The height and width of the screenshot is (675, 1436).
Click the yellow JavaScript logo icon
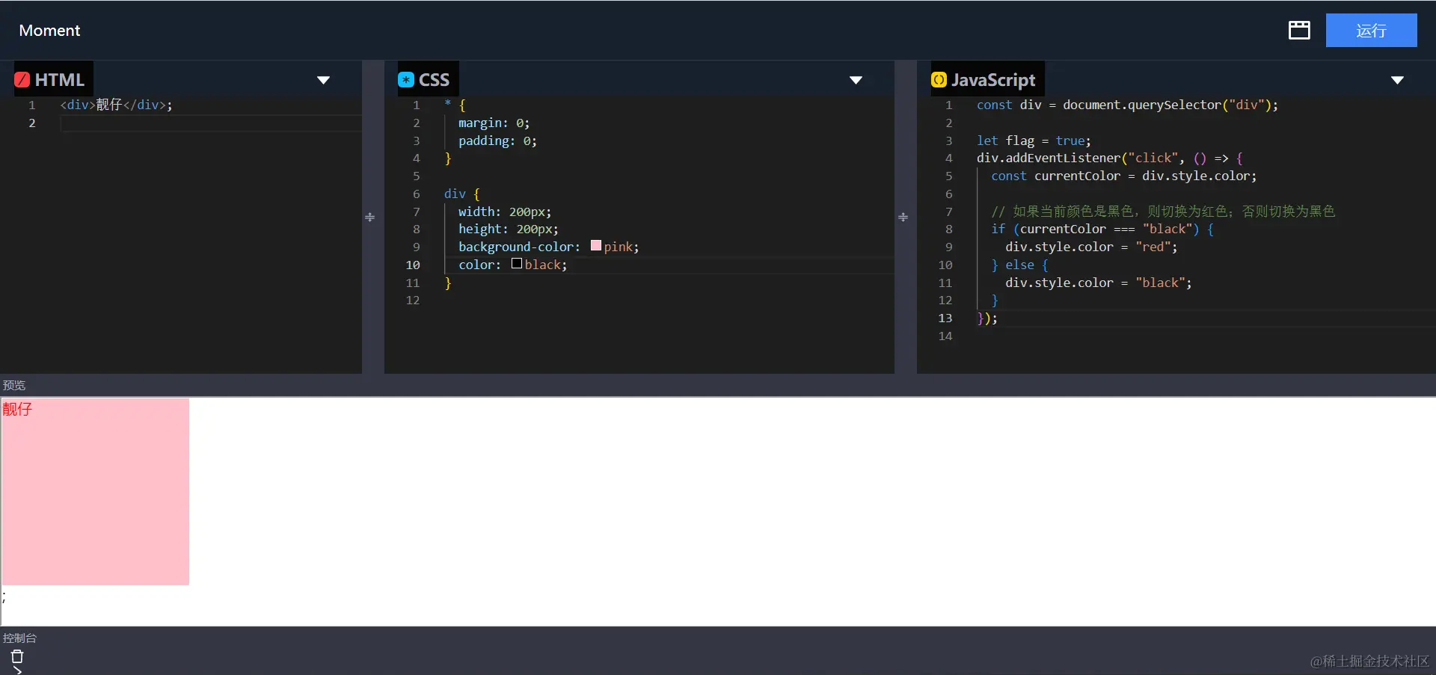[939, 80]
